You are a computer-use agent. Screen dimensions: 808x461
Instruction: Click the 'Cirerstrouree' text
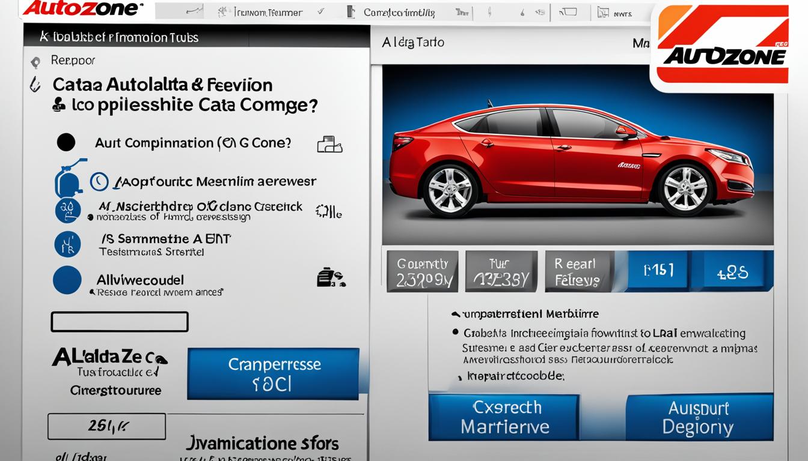[x=116, y=390]
